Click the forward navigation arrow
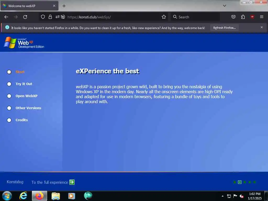 point(16,17)
